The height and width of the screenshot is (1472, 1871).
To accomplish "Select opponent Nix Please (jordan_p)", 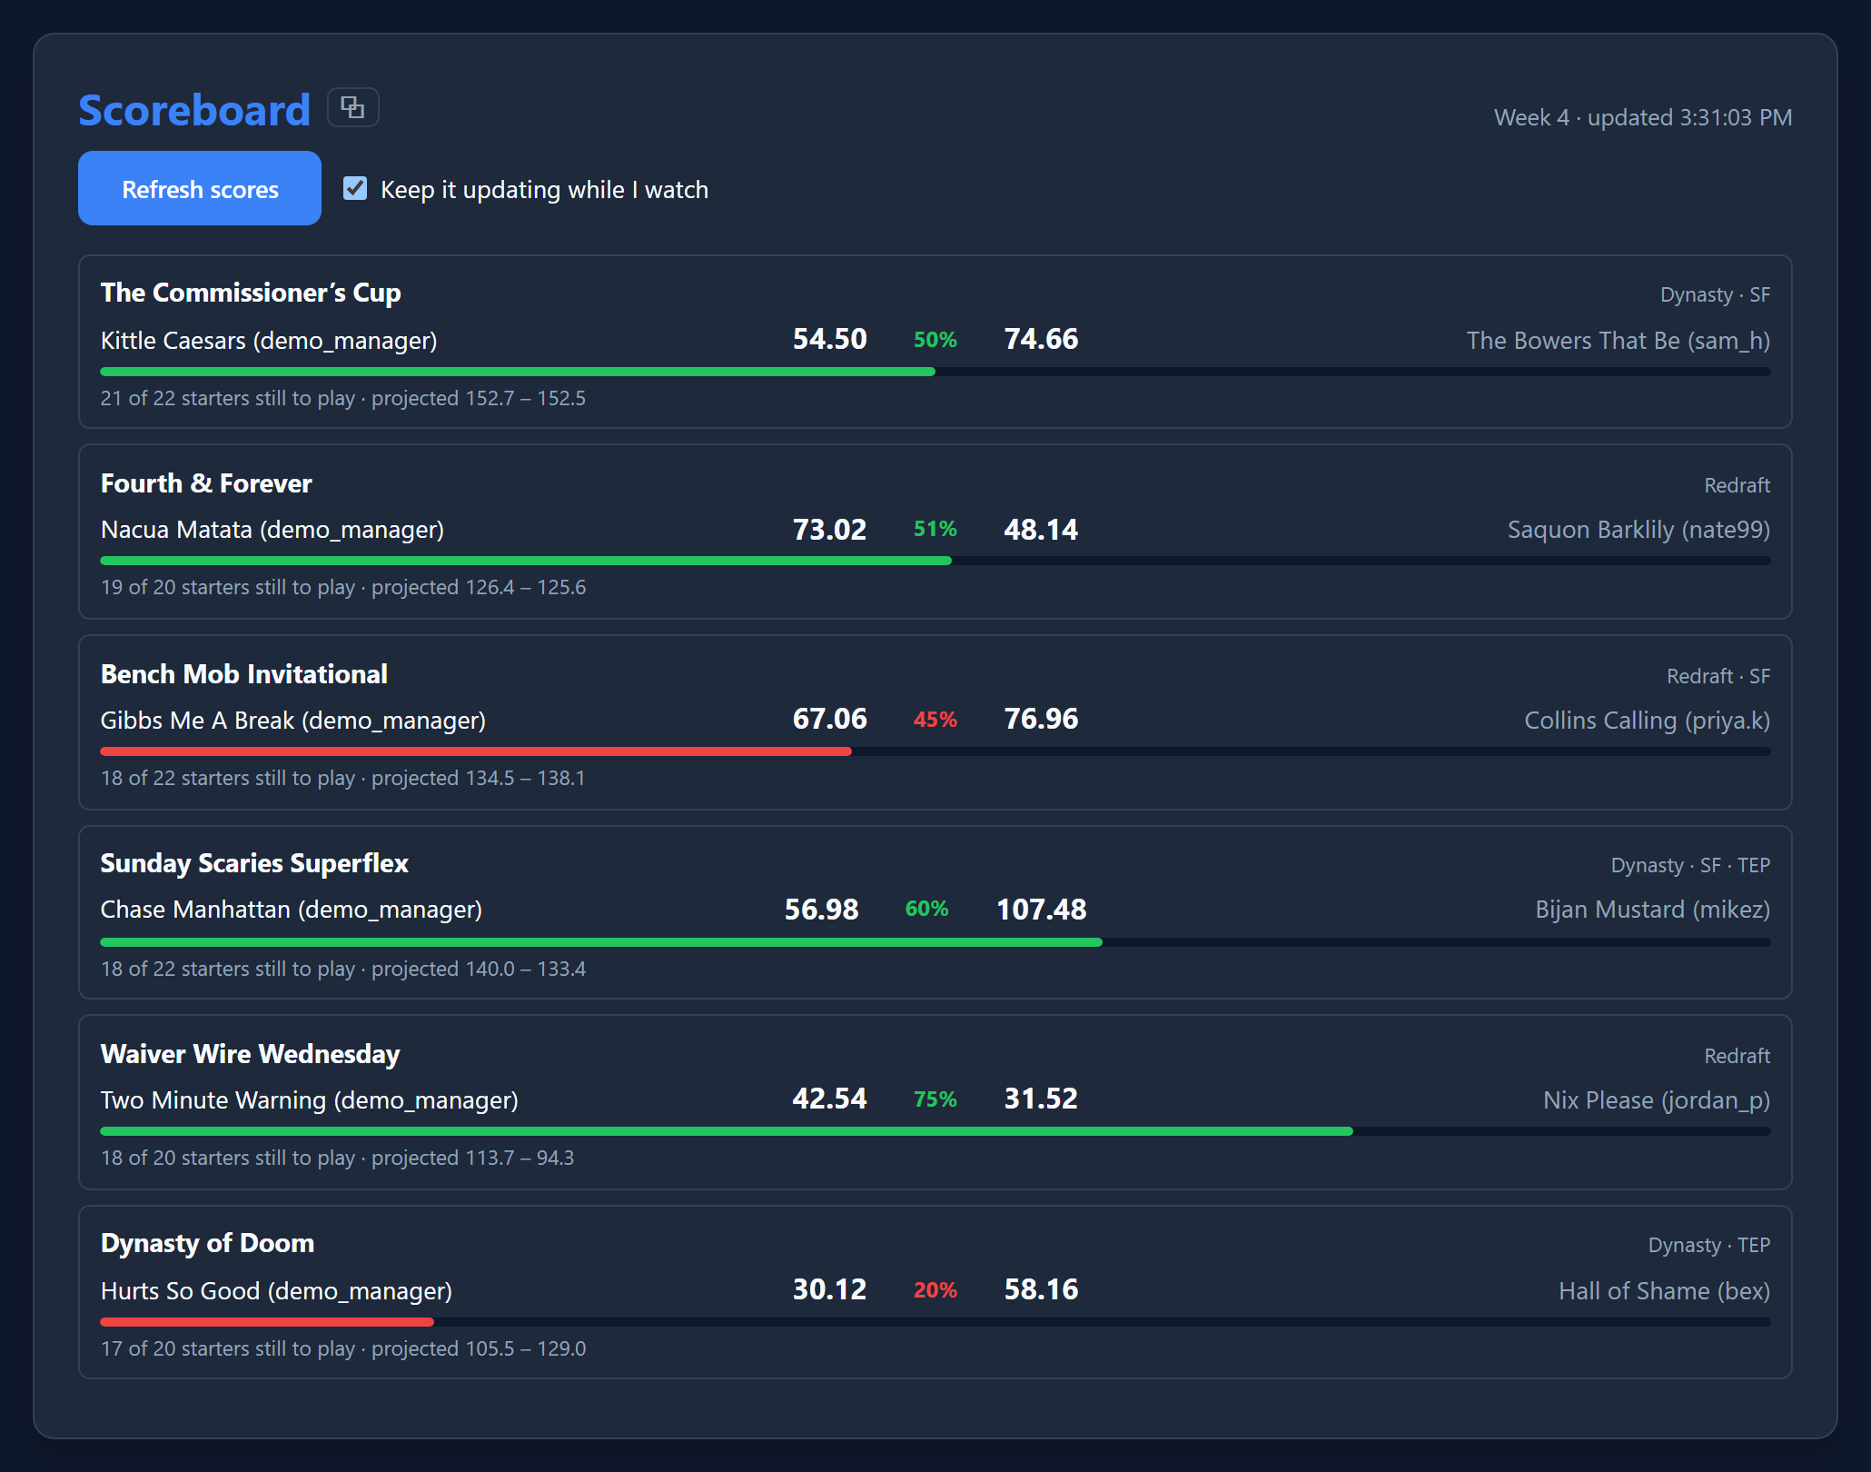I will tap(1657, 1100).
